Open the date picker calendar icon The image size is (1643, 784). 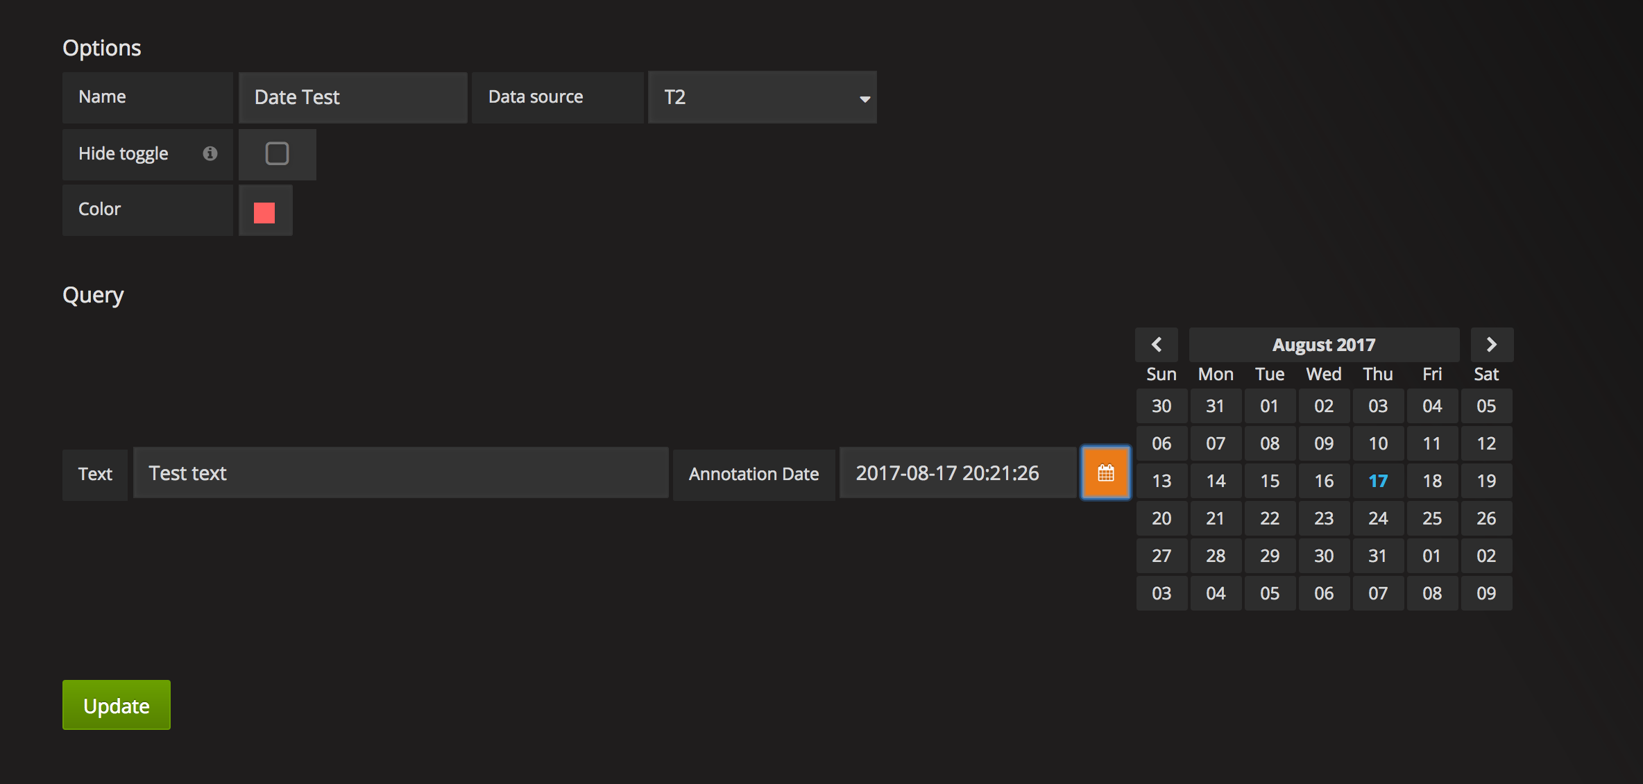(1105, 472)
